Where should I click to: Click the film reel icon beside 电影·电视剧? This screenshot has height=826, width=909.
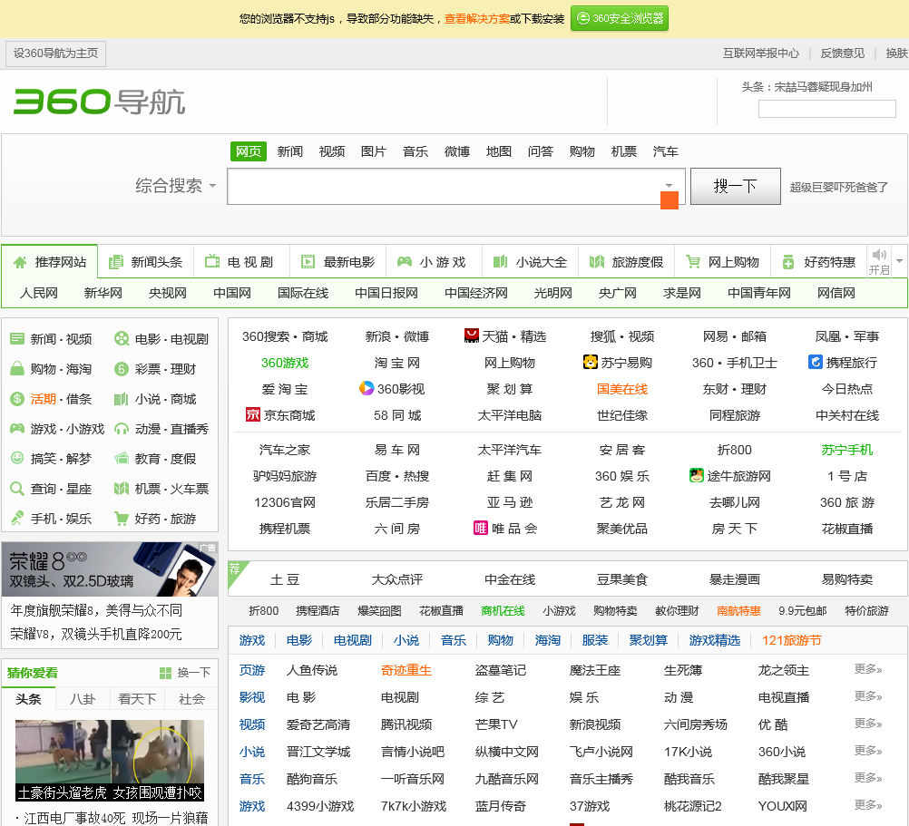point(122,339)
